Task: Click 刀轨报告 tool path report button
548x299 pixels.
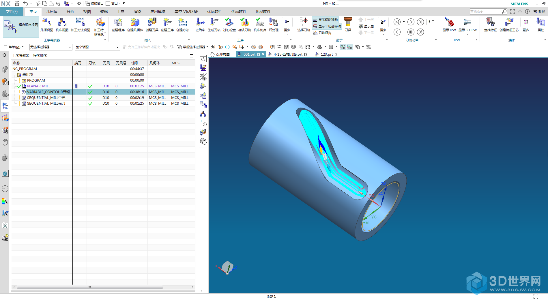Action: pos(322,33)
